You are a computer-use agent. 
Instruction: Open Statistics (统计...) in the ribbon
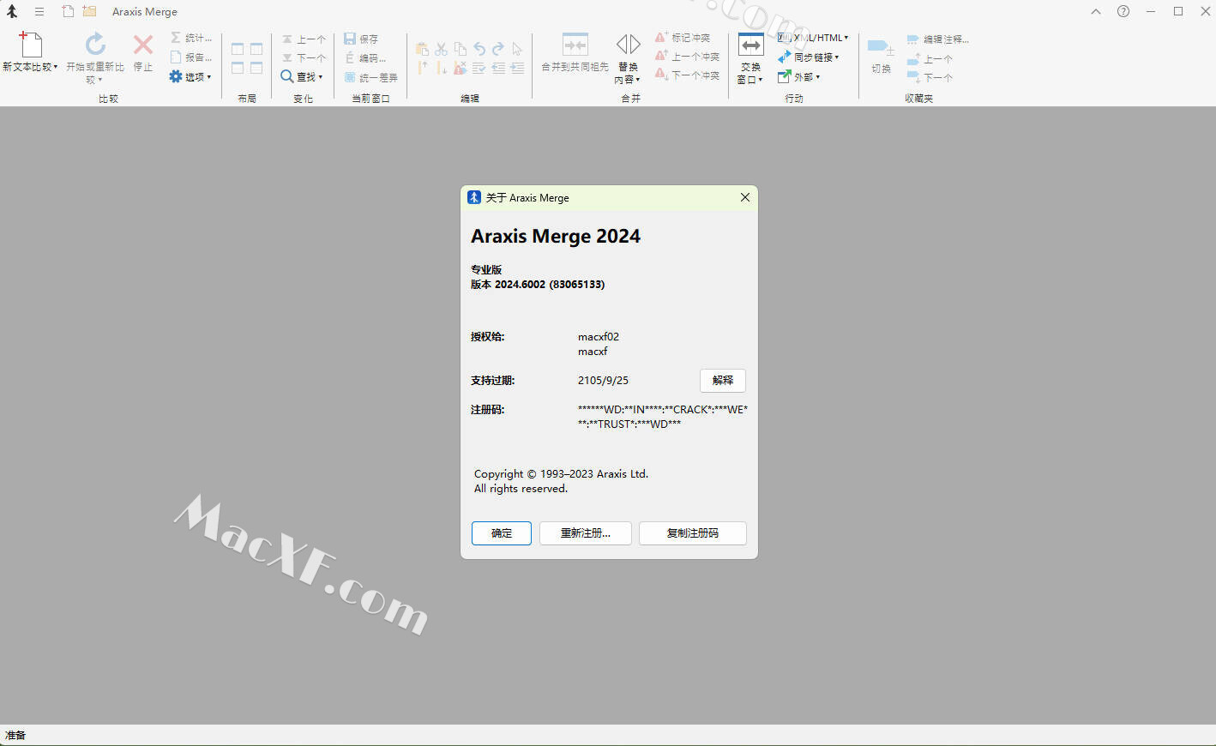(190, 38)
